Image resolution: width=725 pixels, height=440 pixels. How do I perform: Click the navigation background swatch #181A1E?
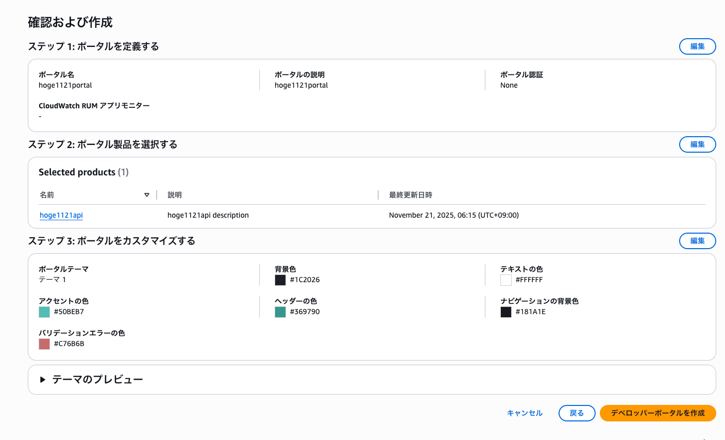pos(506,312)
